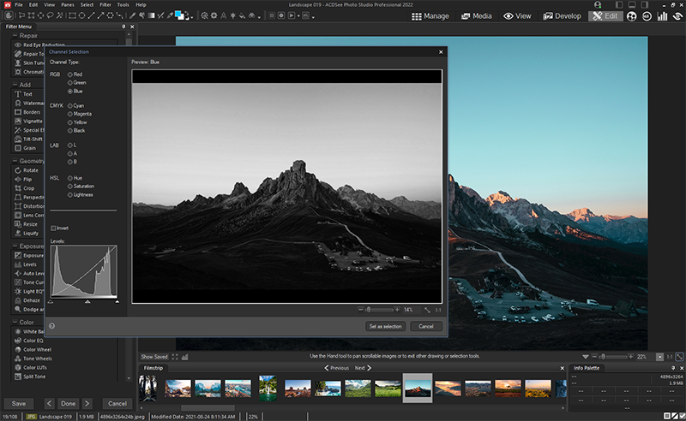Click the fit-to-window icon in the preview
This screenshot has width=686, height=421.
tap(426, 309)
